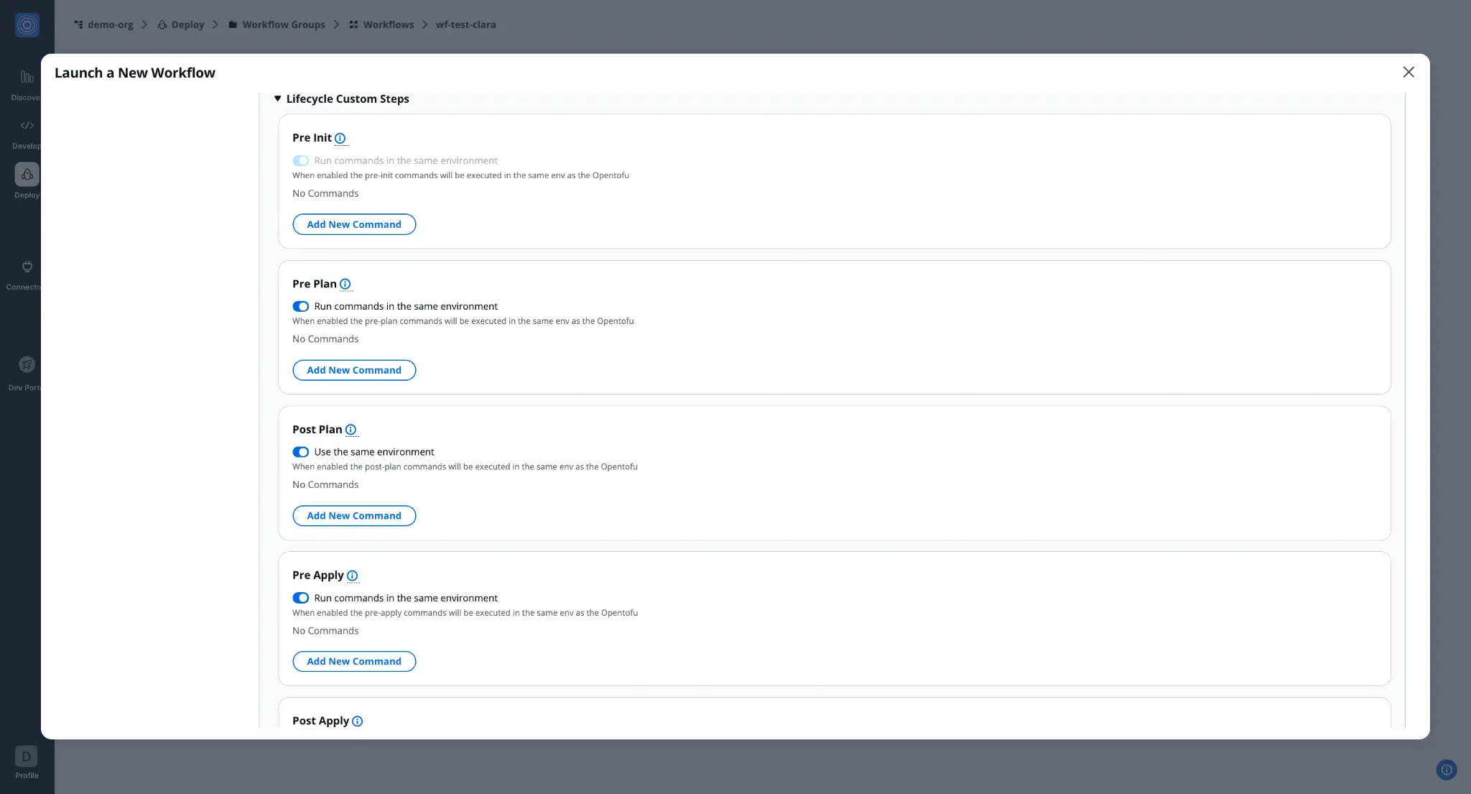
Task: Click the Pre Plan info icon
Action: pos(345,284)
